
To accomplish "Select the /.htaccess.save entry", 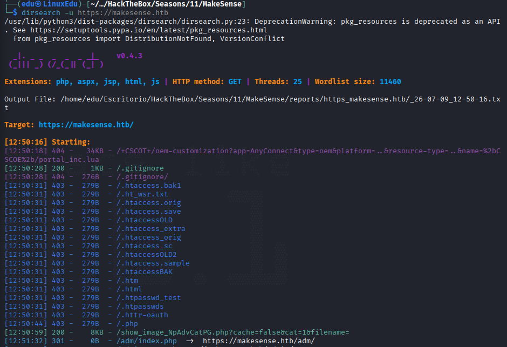I will (149, 212).
